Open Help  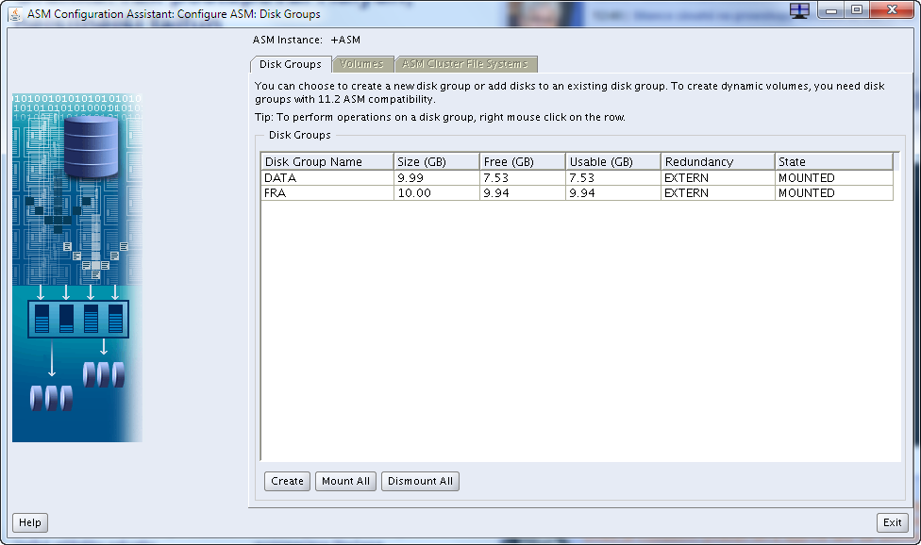pos(30,522)
